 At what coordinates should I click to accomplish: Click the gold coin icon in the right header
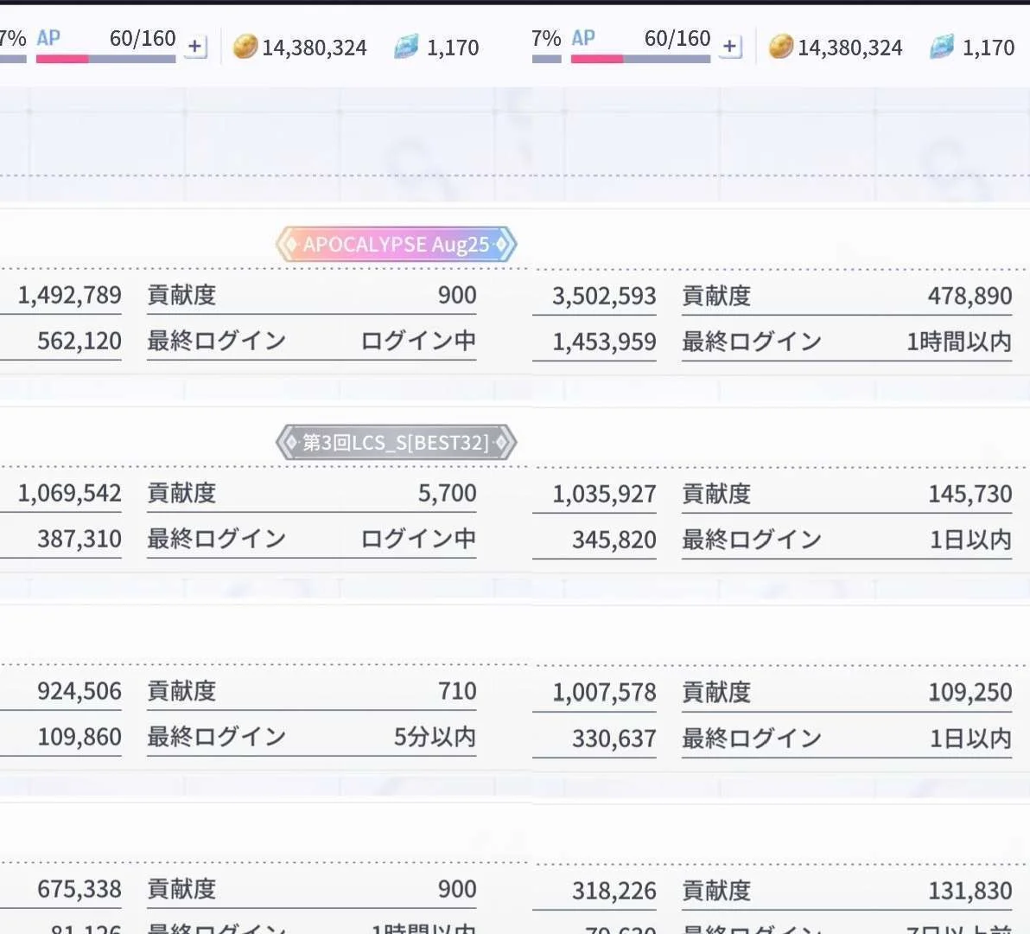780,47
